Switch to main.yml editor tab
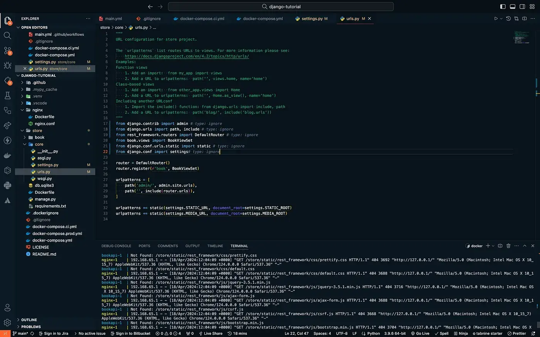540x337 pixels. click(113, 18)
